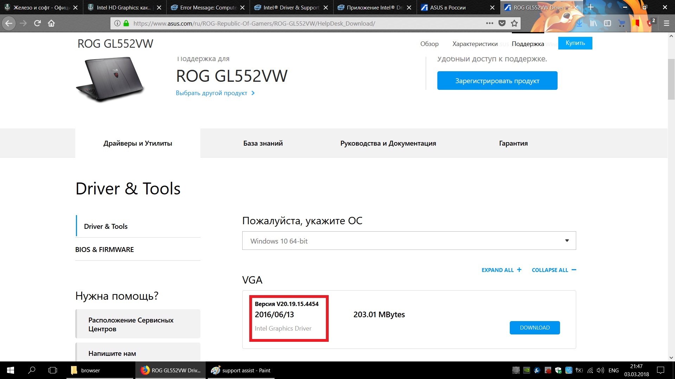Toggle the Firefox sidebar view
The image size is (675, 379).
607,24
